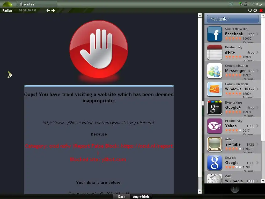Open the system tray network icon
The image size is (265, 199).
point(241,4)
